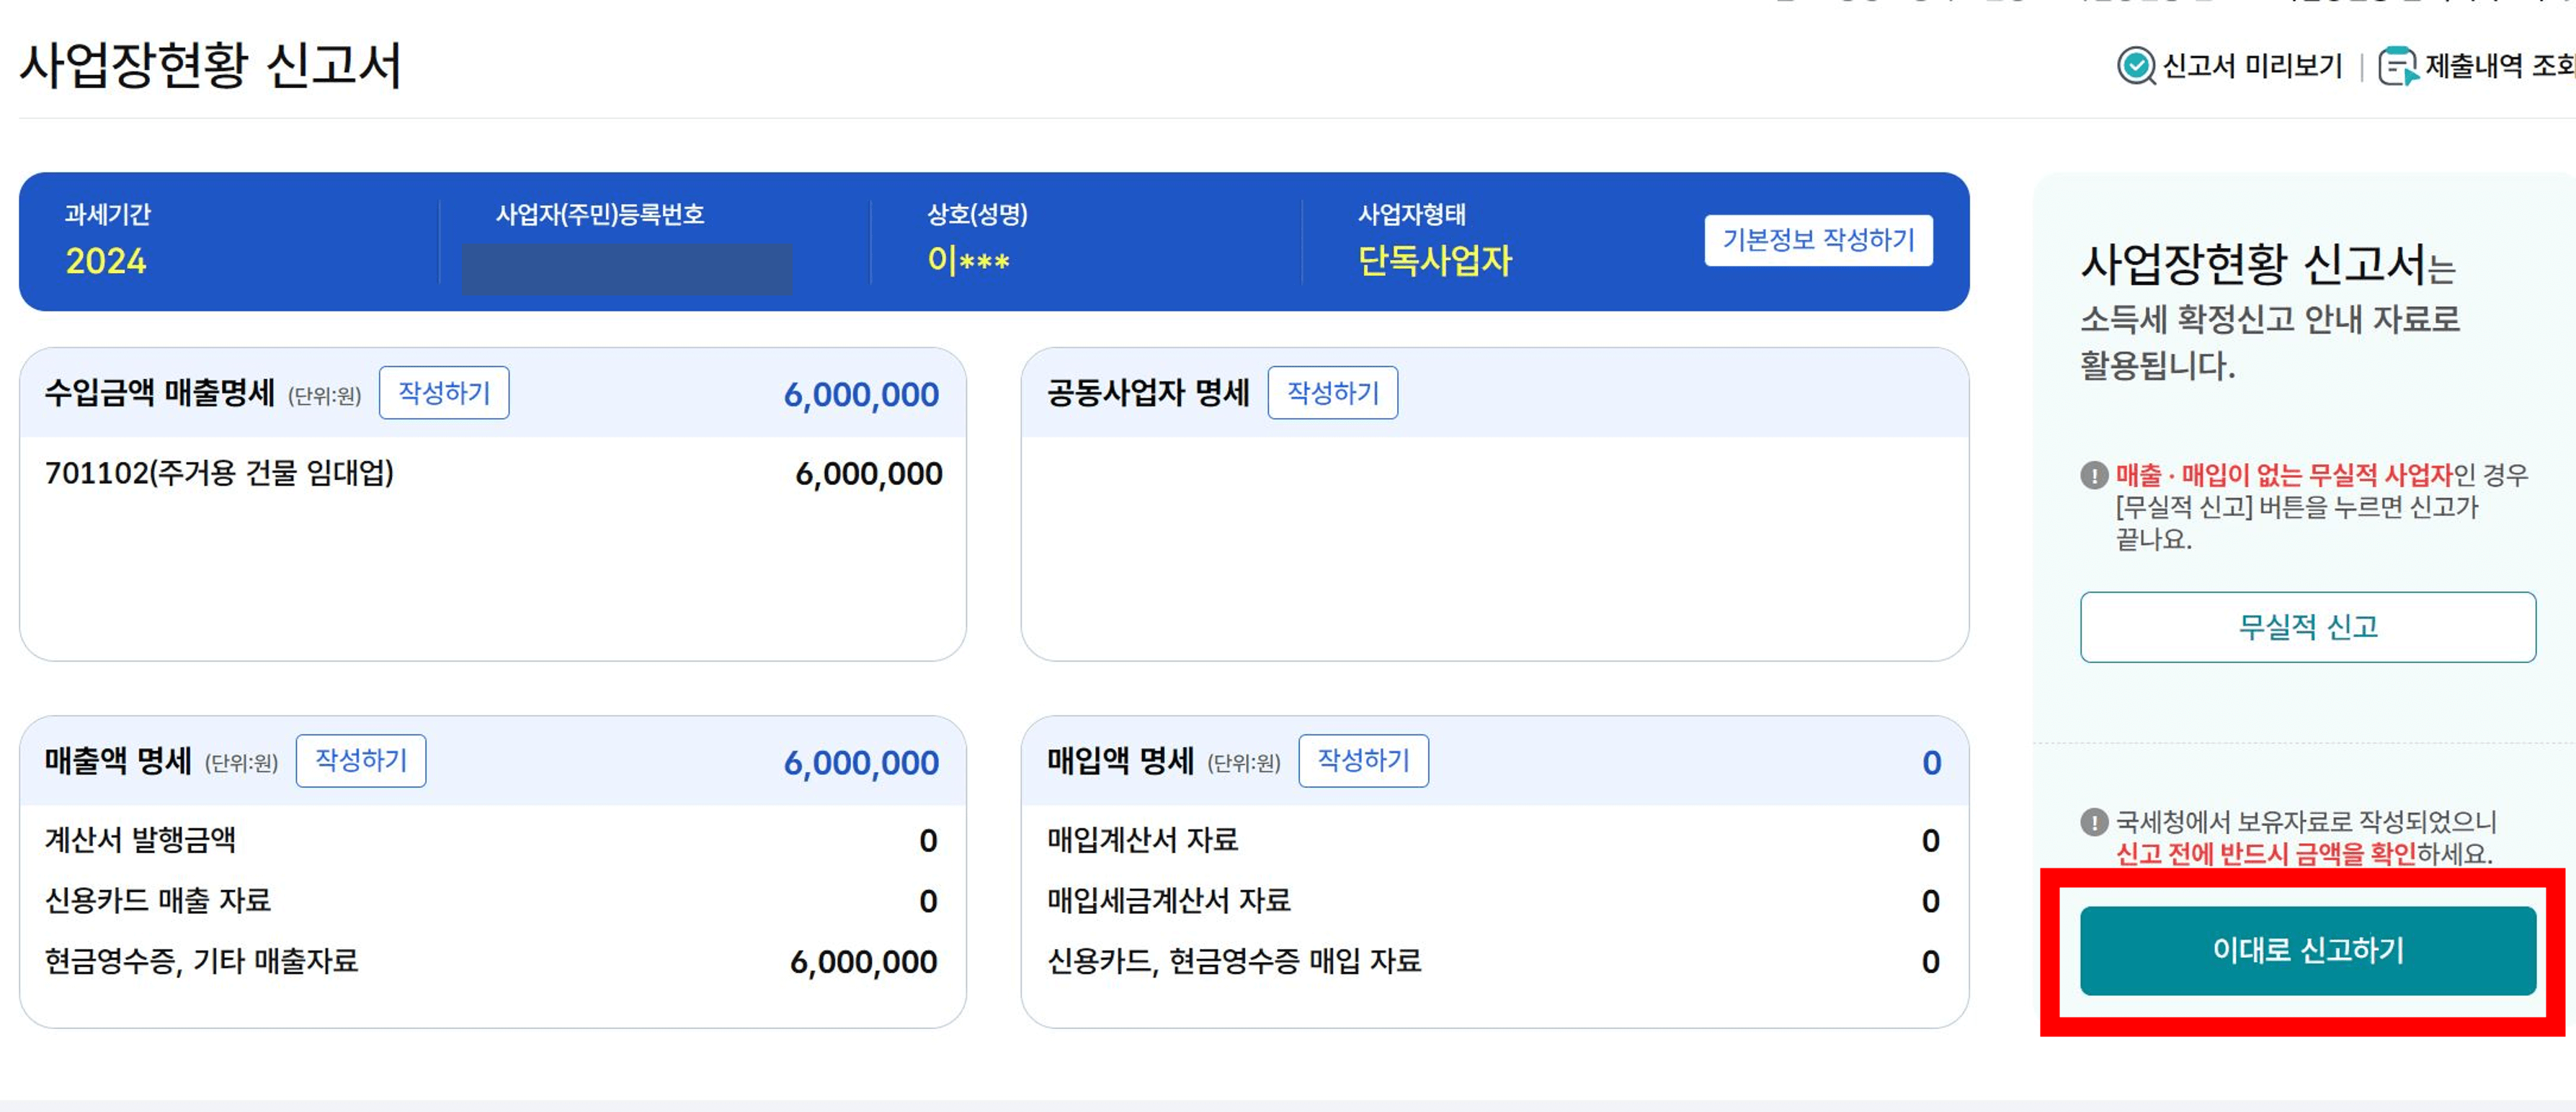The image size is (2576, 1112).
Task: Click the 이*** 상호(성명) label
Action: coord(967,262)
